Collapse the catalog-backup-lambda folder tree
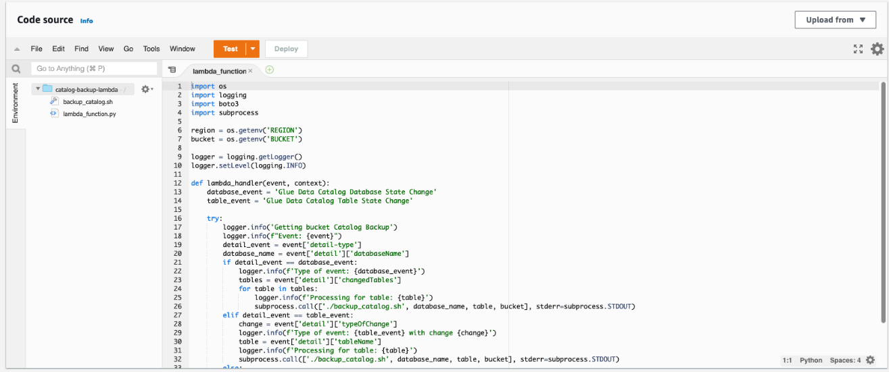 click(x=38, y=89)
